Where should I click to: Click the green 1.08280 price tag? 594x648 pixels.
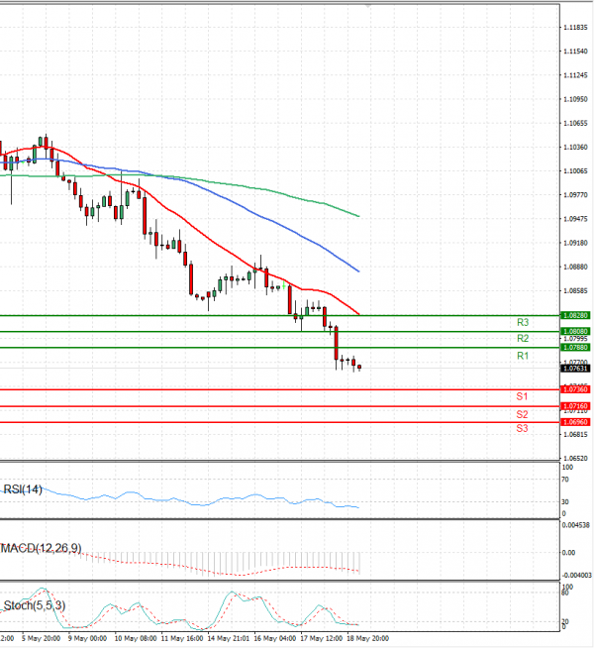tap(575, 316)
